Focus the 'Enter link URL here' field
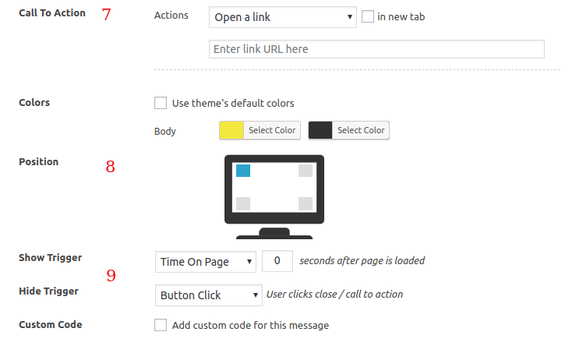The image size is (576, 346). tap(376, 49)
